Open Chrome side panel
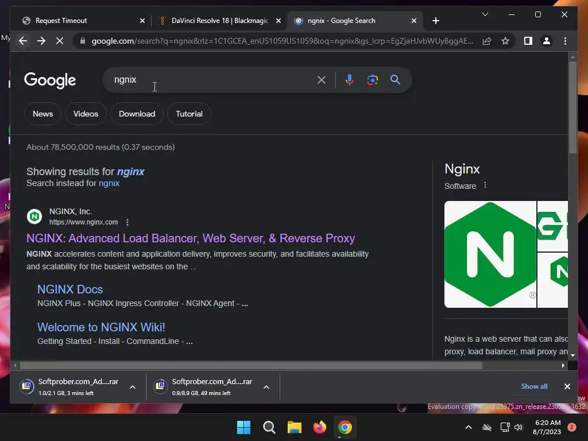 tap(528, 41)
